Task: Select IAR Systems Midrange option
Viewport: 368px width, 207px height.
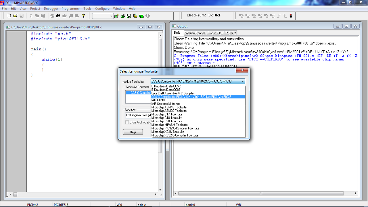Action: 198,104
